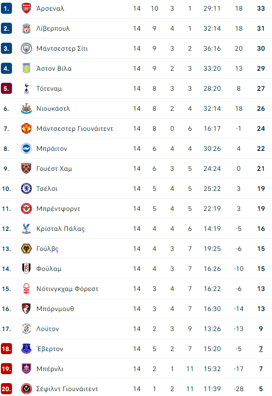Click the blue 1 position badge
The image size is (272, 396).
[6, 8]
